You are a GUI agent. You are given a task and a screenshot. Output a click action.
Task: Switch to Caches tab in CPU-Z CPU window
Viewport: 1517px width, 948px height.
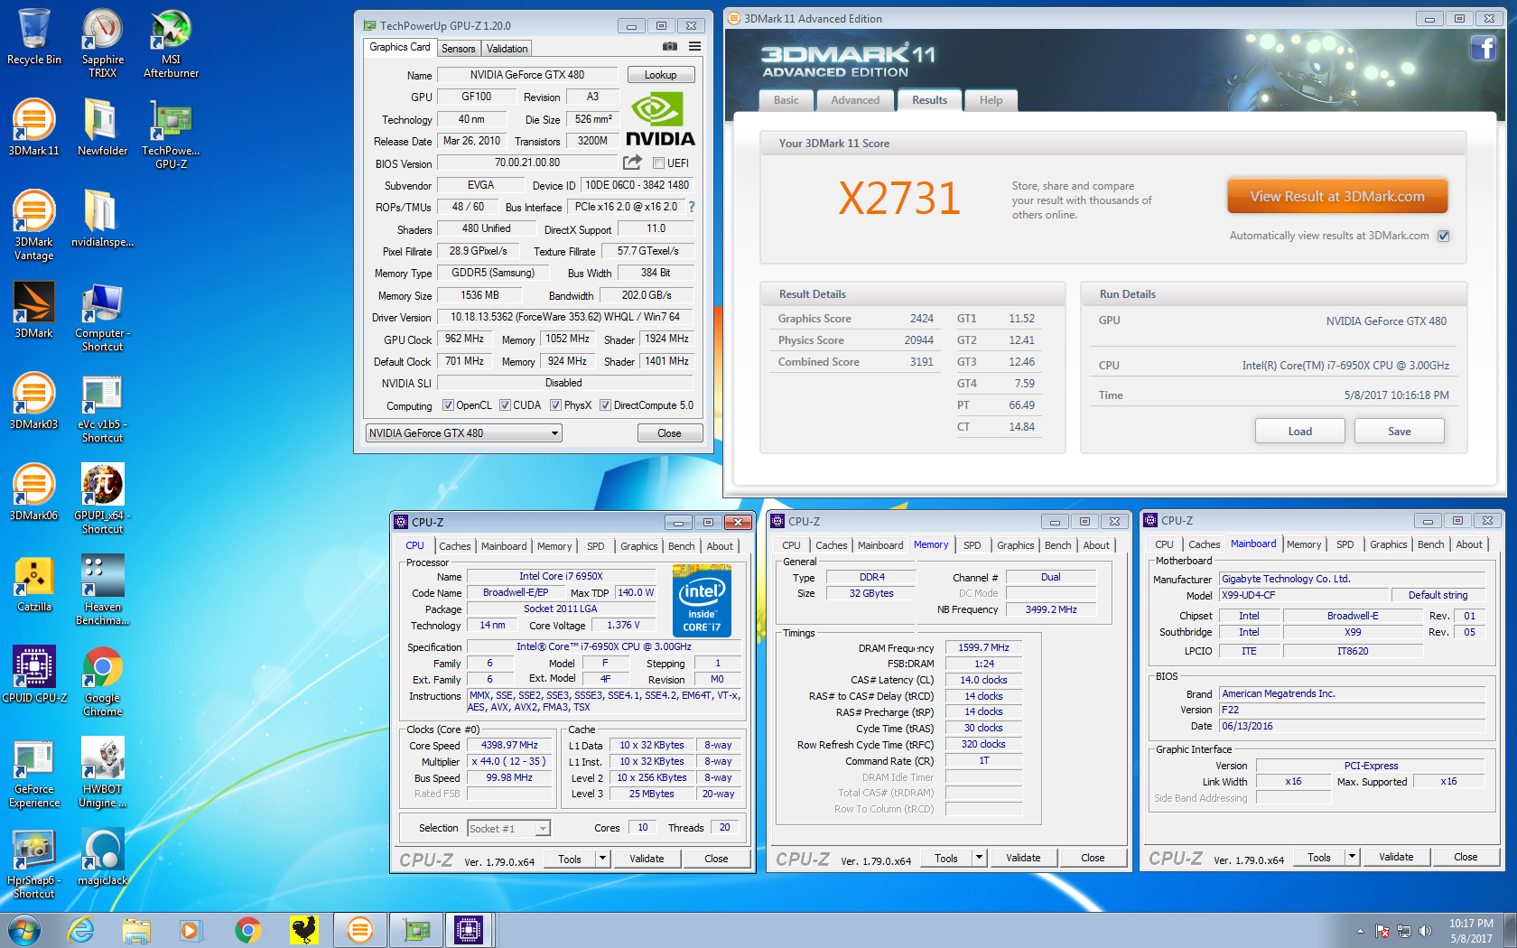(x=455, y=546)
